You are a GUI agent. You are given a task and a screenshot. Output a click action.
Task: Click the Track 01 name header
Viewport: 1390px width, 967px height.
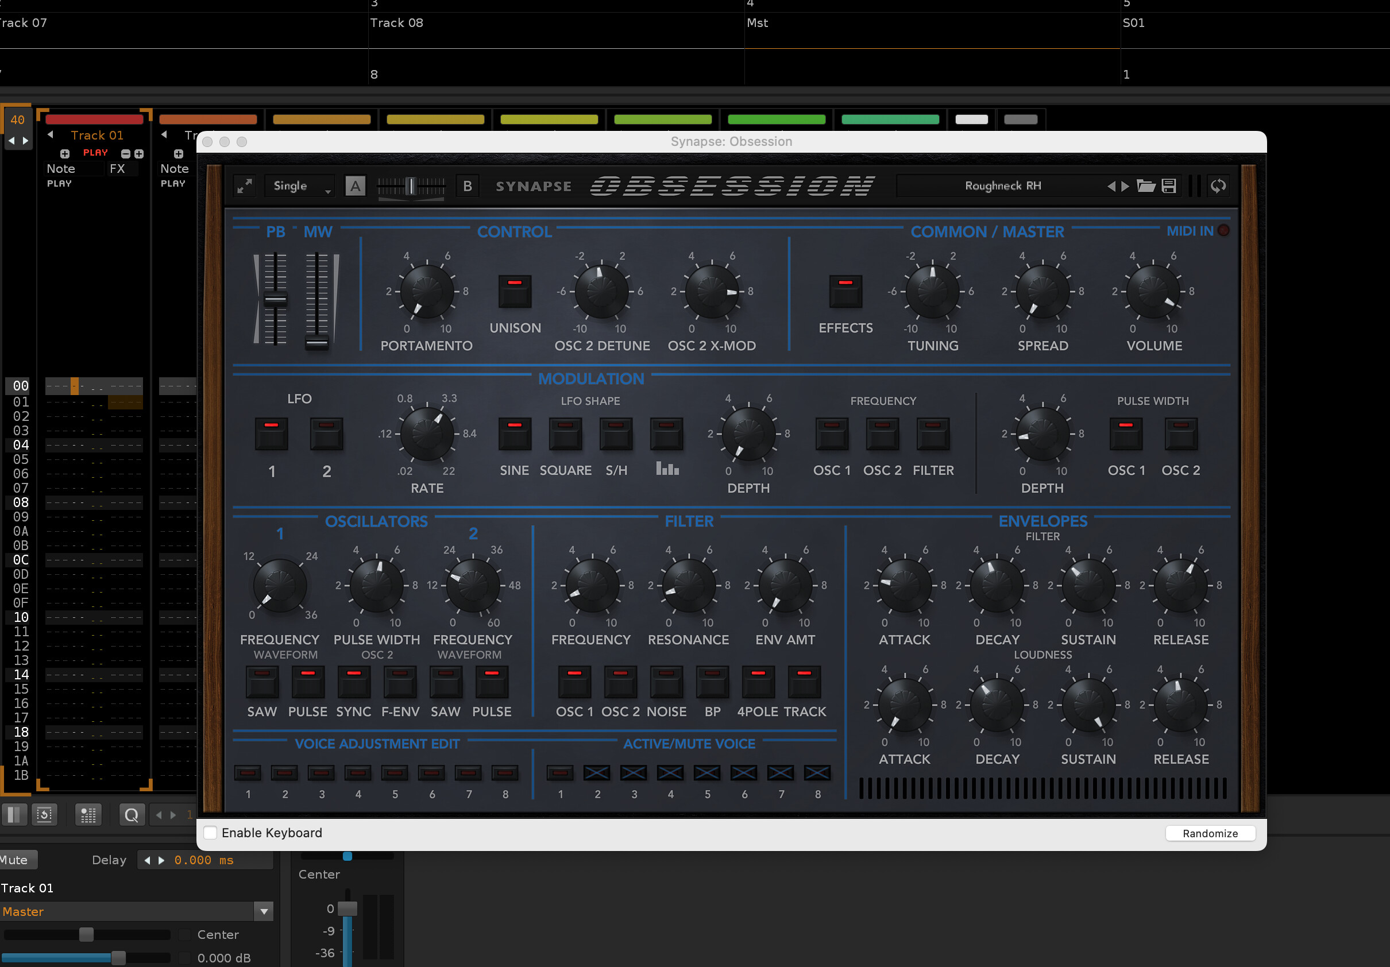point(97,135)
